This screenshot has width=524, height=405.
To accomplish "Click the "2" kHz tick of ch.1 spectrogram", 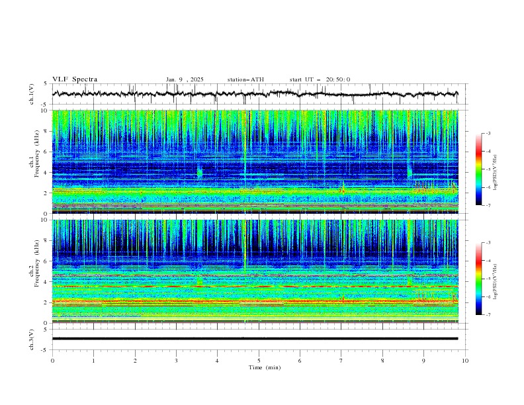I will (48, 193).
